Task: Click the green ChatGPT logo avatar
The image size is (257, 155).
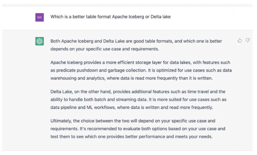Action: pyautogui.click(x=40, y=41)
